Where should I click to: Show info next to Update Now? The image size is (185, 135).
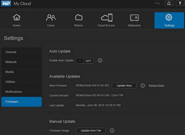(142, 86)
